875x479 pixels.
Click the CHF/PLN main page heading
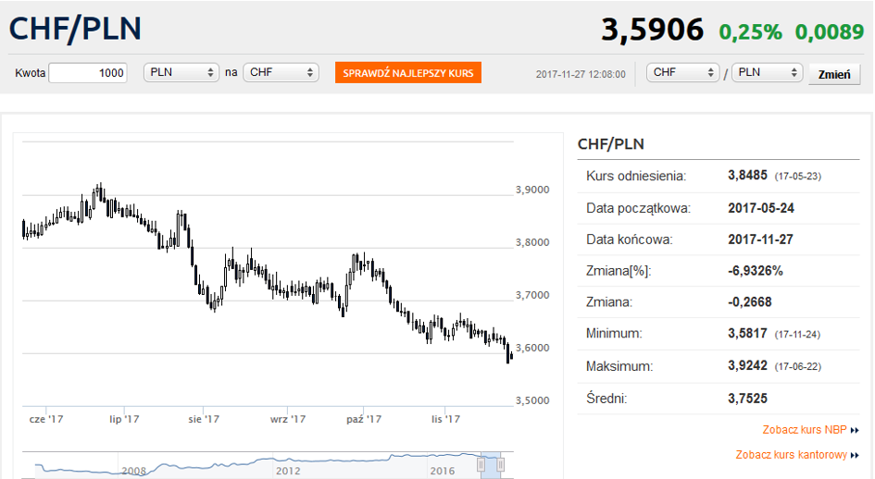point(75,29)
